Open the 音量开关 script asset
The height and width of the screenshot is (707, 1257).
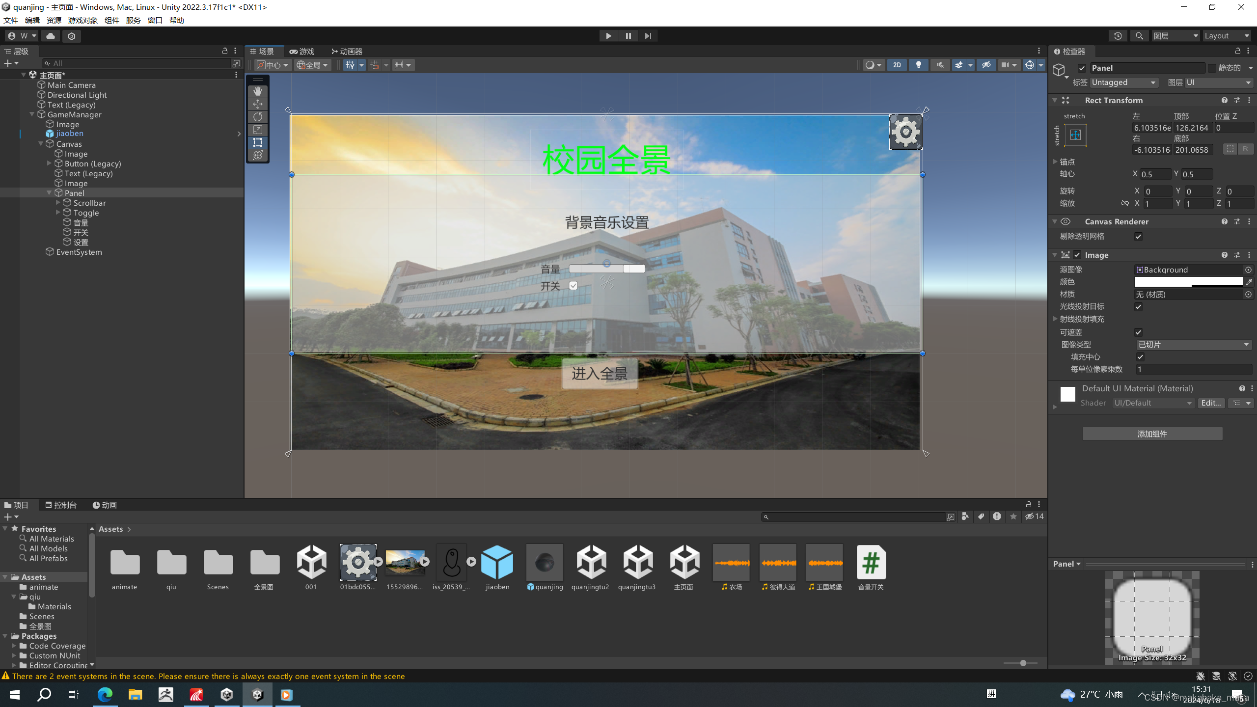[x=871, y=563]
